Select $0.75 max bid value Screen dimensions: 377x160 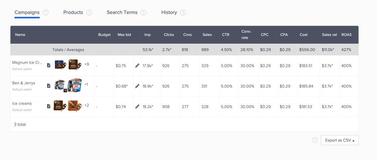[121, 66]
